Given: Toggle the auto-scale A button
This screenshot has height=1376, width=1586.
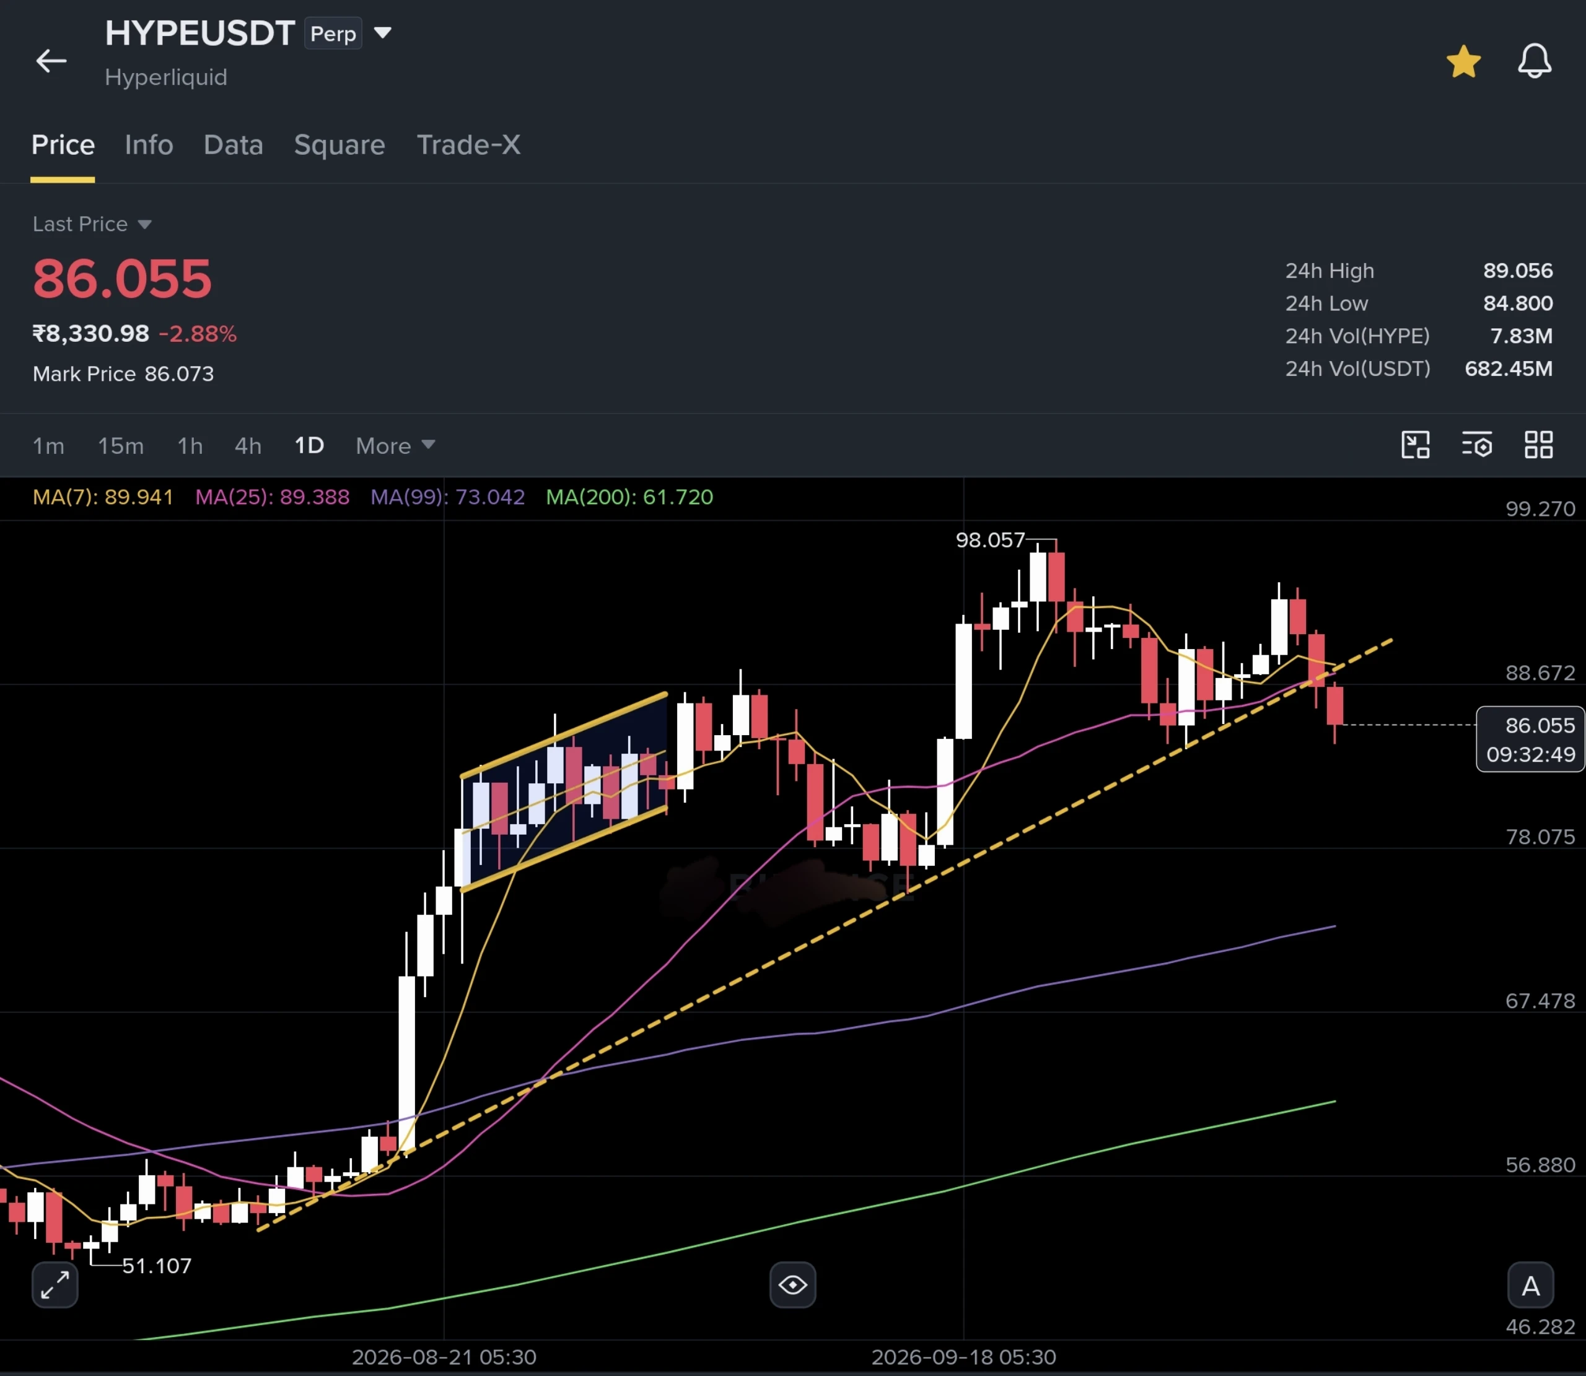Looking at the screenshot, I should pyautogui.click(x=1531, y=1284).
